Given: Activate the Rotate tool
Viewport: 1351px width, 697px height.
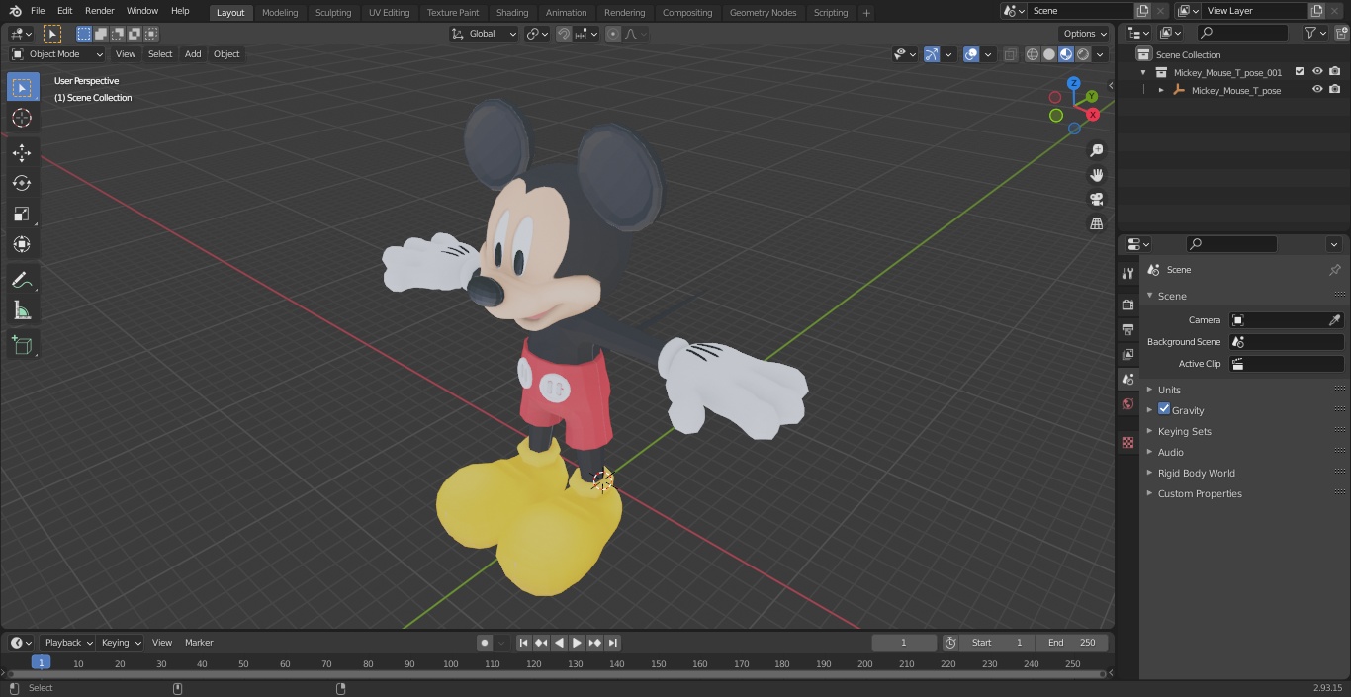Looking at the screenshot, I should pos(22,183).
